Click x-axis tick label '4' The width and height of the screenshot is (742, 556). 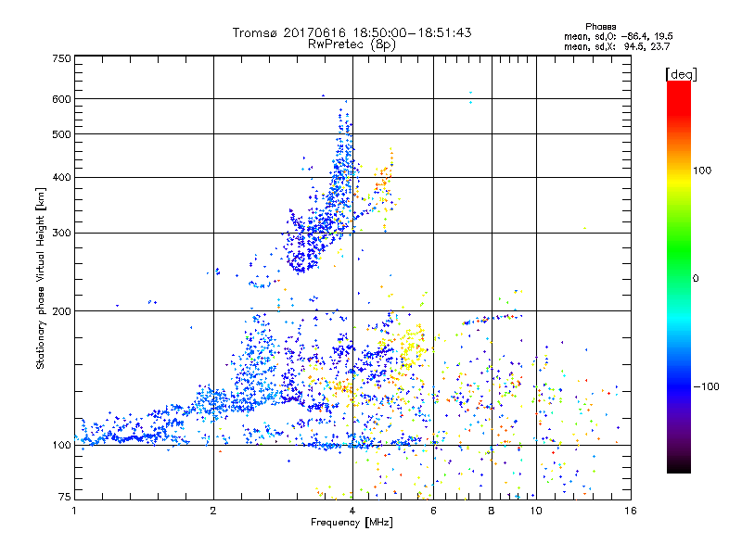(352, 511)
